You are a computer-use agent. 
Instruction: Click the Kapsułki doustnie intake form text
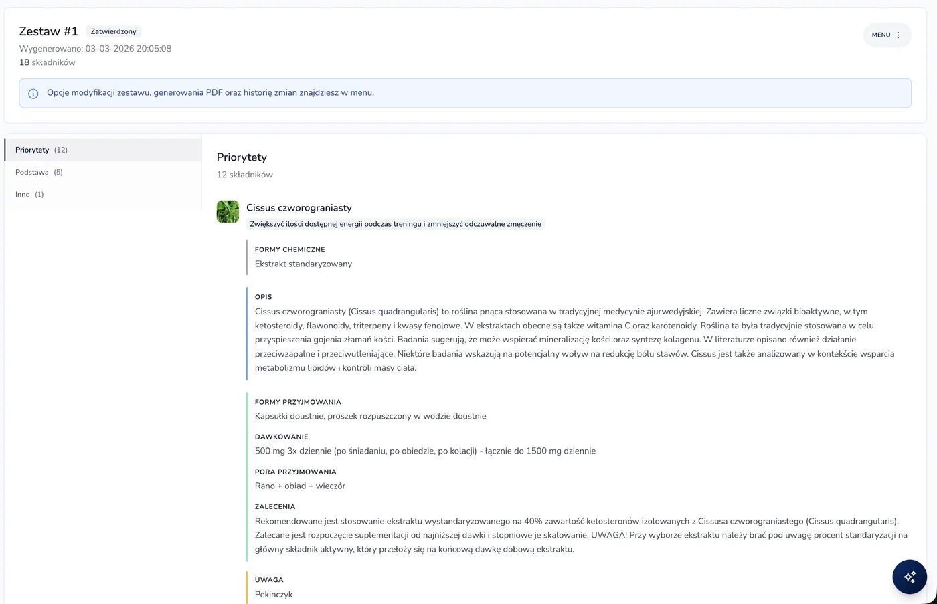click(x=371, y=416)
